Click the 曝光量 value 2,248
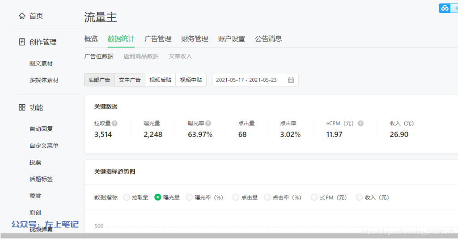458x239 pixels. point(153,134)
